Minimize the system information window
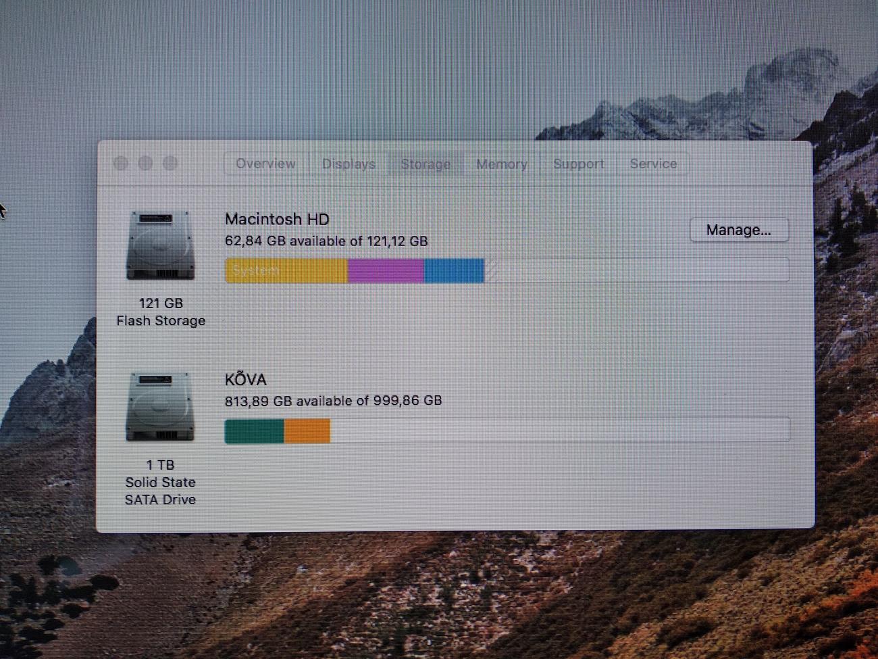 click(145, 163)
